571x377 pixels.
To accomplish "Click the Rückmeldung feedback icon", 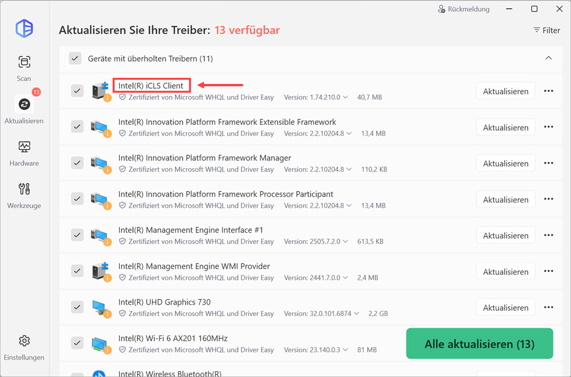I will (x=441, y=9).
